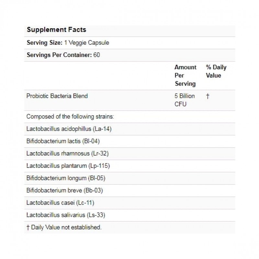Click the dagger symbol in Daily Value column

pos(208,96)
